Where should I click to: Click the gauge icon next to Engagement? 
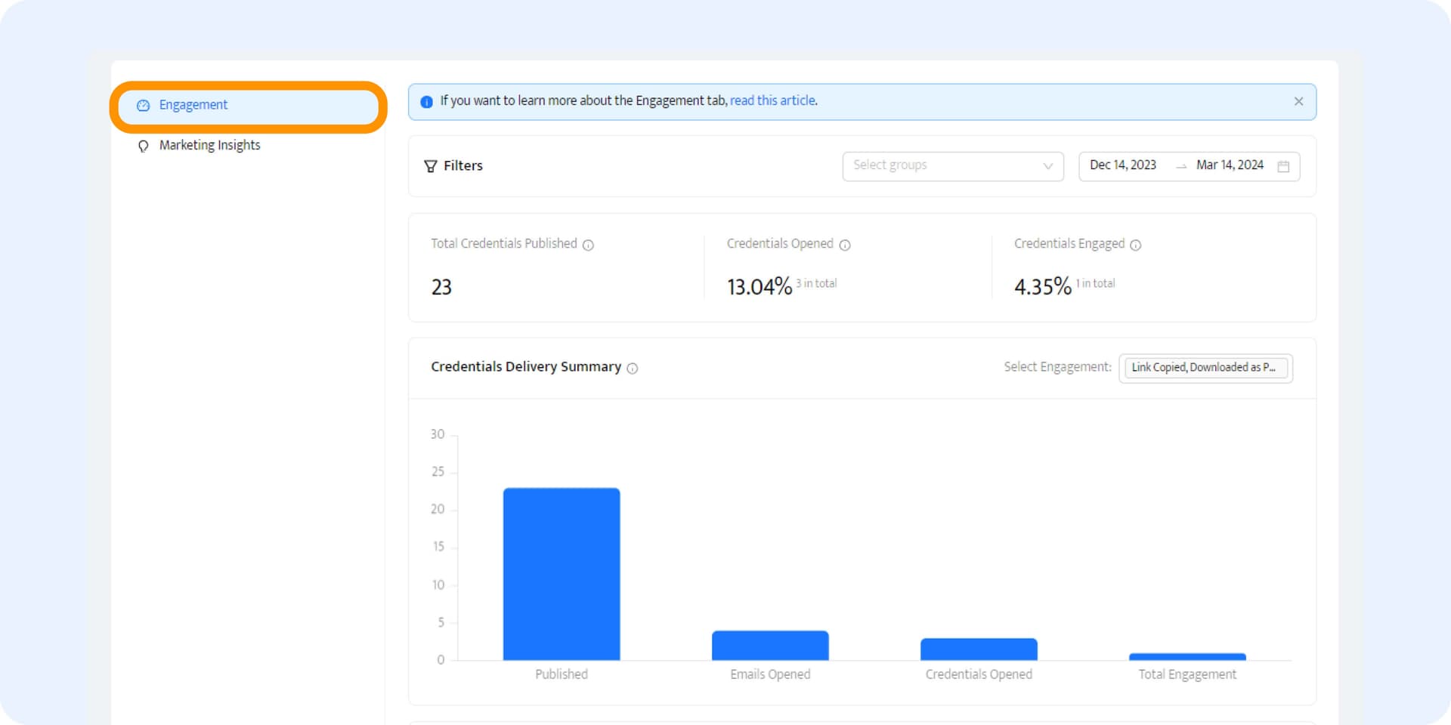[143, 105]
